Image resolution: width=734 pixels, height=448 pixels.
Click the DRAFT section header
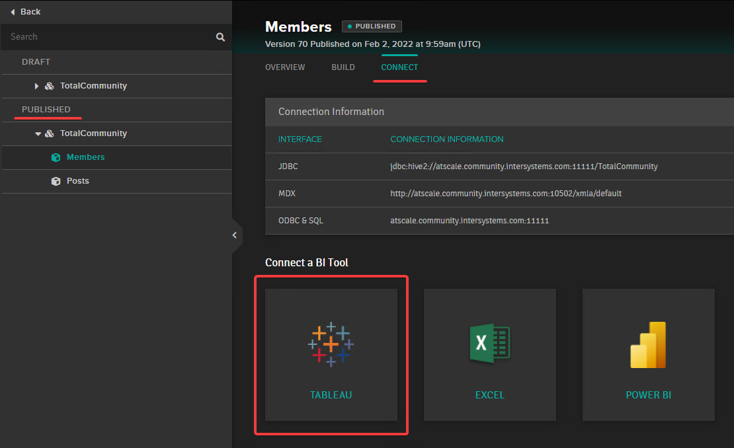36,62
